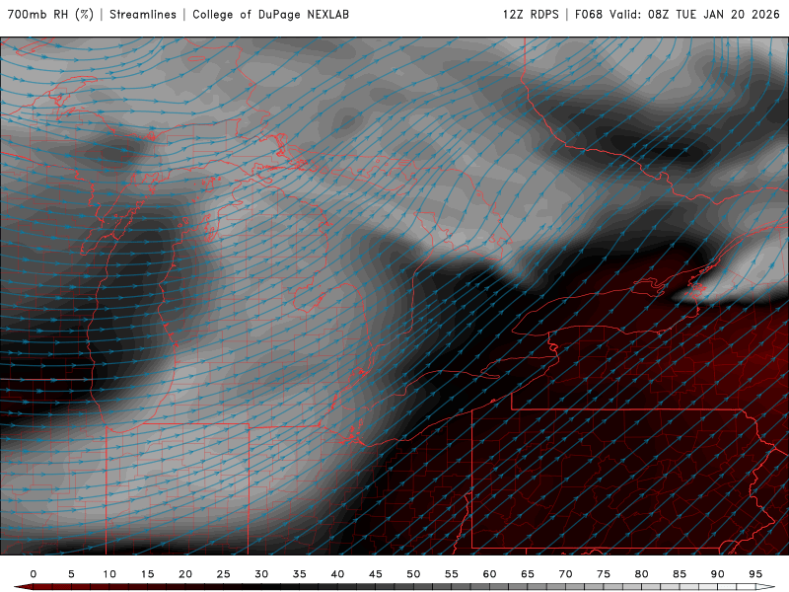Click the 85 label on the legend
Screen dimensions: 789x592
(680, 574)
